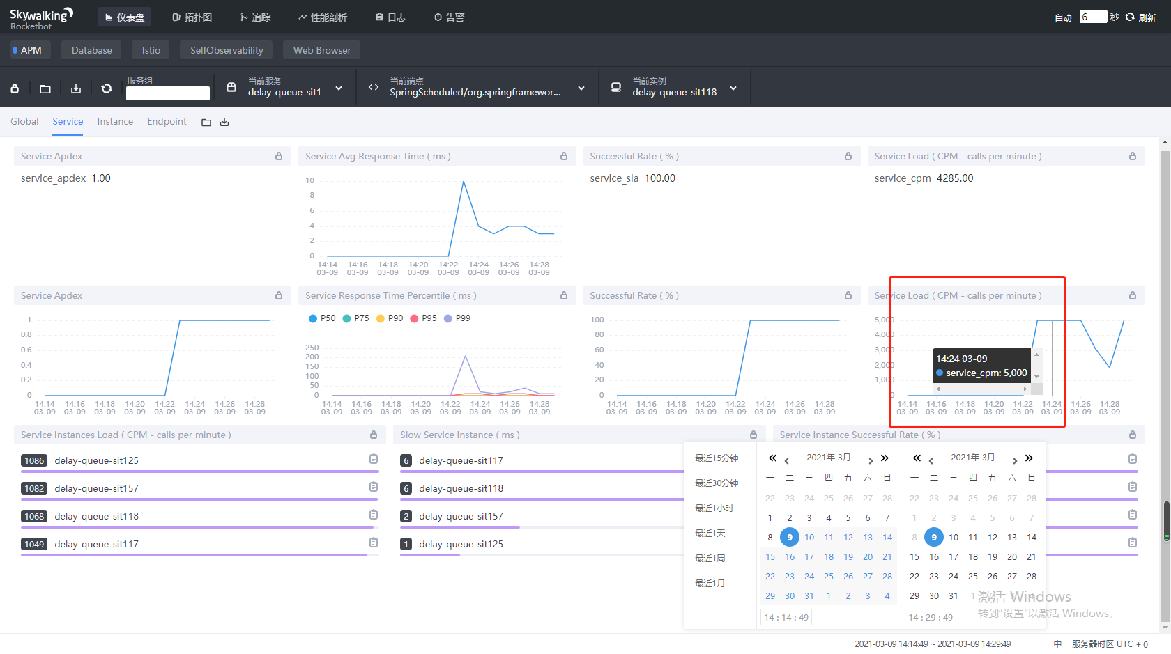This screenshot has height=654, width=1171.
Task: Toggle the P99 legend series
Action: pyautogui.click(x=457, y=318)
